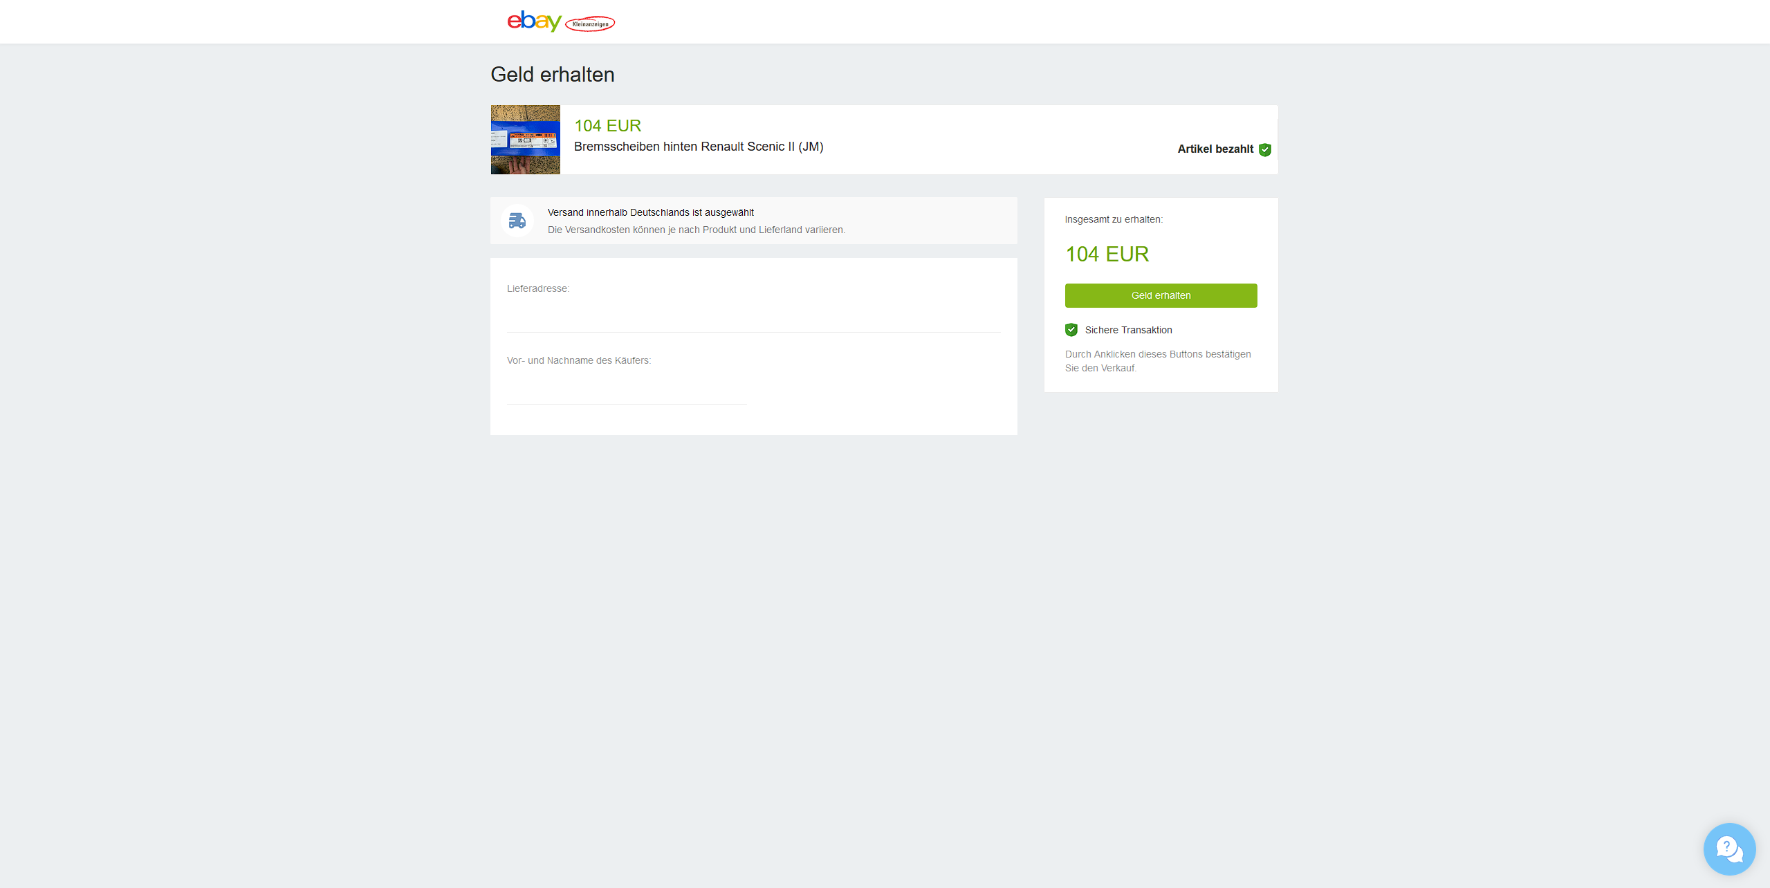Viewport: 1770px width, 888px height.
Task: Click the green Geld erhalten button
Action: coord(1161,295)
